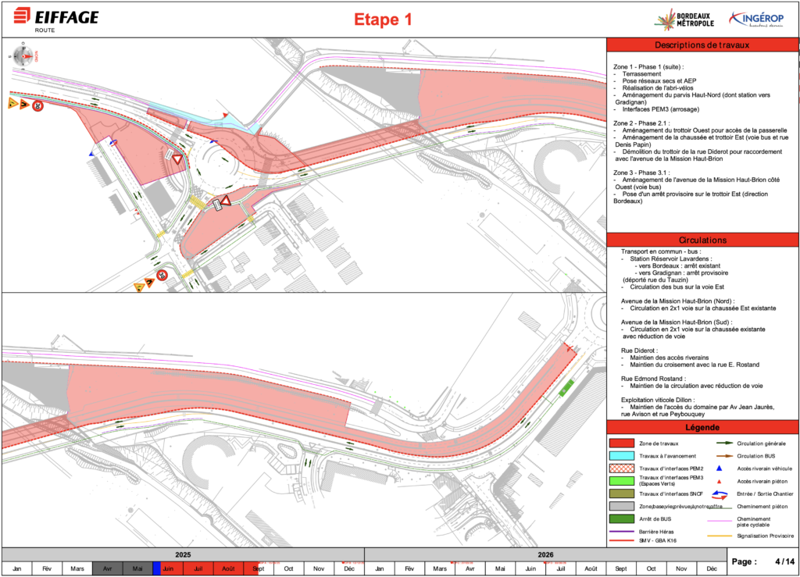Screen dimensions: 800x577
Task: Pick the gray Zone base vie swatch
Action: point(621,506)
